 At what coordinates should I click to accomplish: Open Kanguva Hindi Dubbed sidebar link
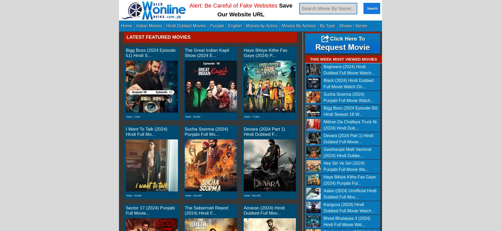click(x=349, y=208)
